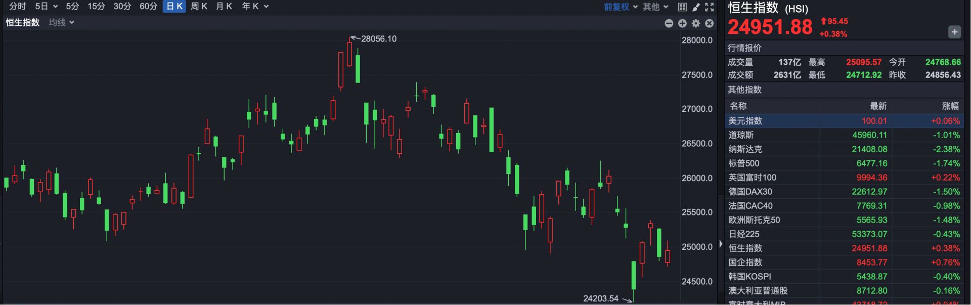Click the 27000.0 price axis label
Image resolution: width=971 pixels, height=305 pixels.
tap(697, 109)
